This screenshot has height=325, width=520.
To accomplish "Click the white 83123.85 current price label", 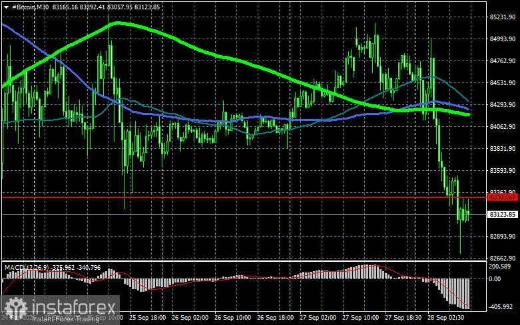I will (x=503, y=215).
